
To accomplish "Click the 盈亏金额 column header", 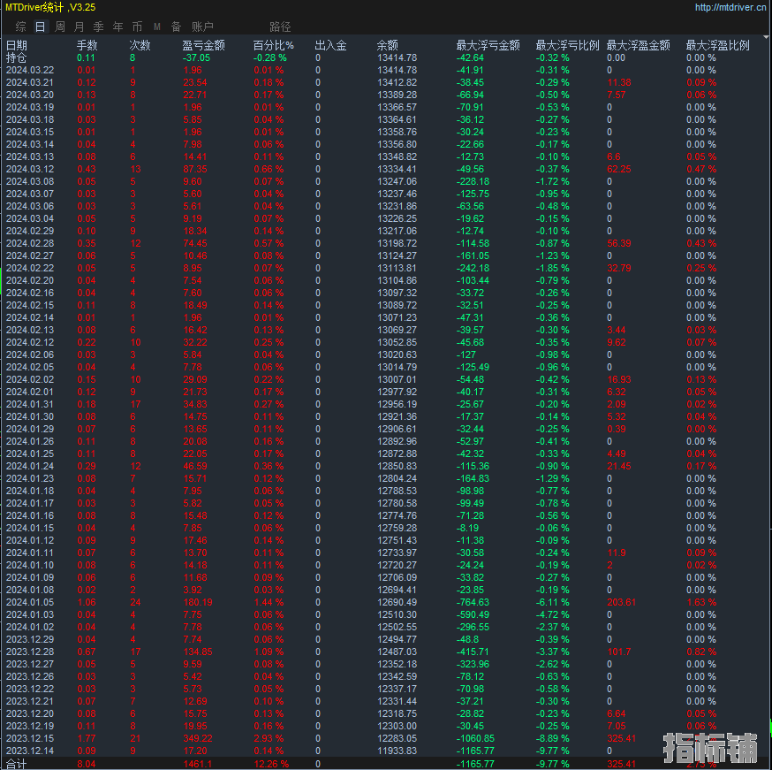I will click(204, 45).
